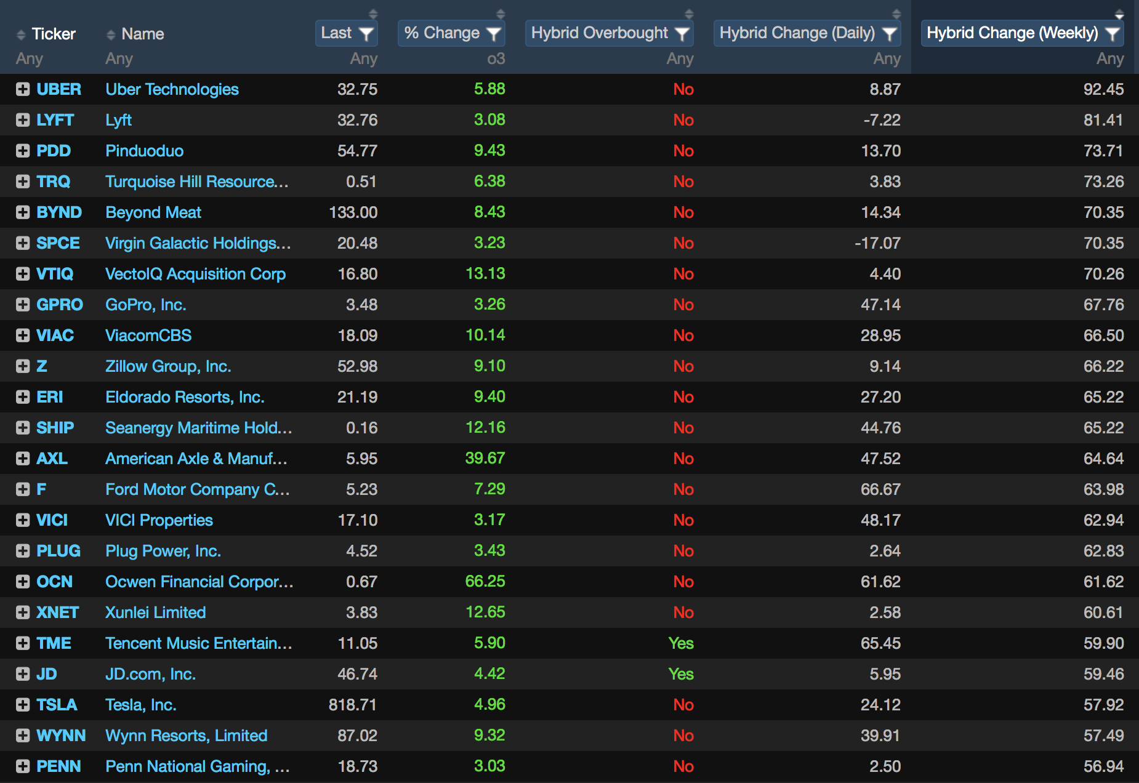Click the plus icon for JD row
Screen dimensions: 1139x783
23,674
